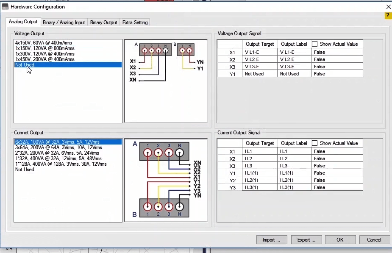The image size is (392, 253).
Task: Choose Not Used in Current Output list
Action: point(25,170)
